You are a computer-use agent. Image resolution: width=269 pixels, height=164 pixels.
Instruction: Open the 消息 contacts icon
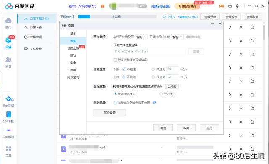pos(8,60)
